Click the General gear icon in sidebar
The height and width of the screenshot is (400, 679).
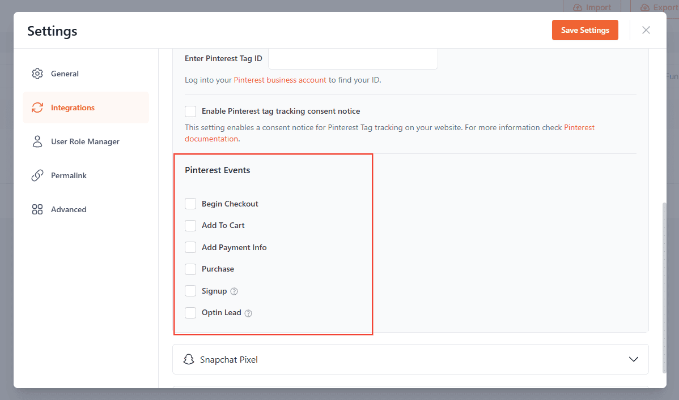click(37, 74)
